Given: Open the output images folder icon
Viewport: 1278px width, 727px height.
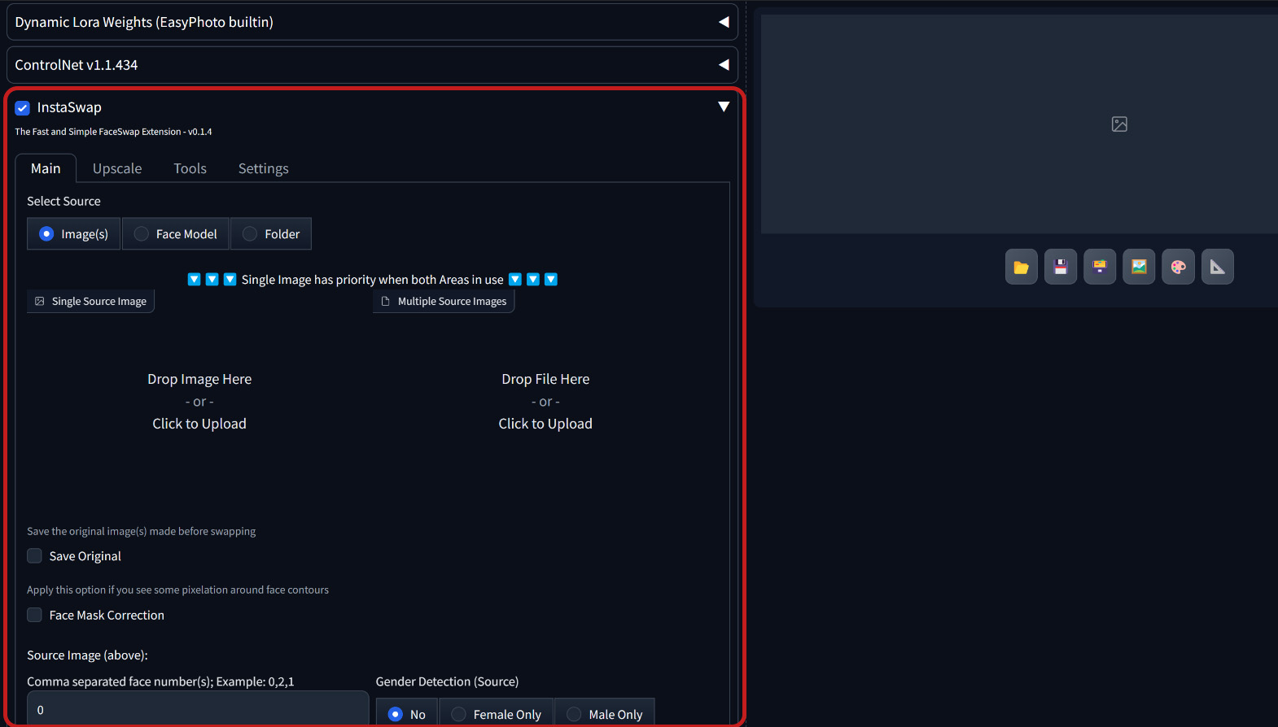Looking at the screenshot, I should point(1021,267).
